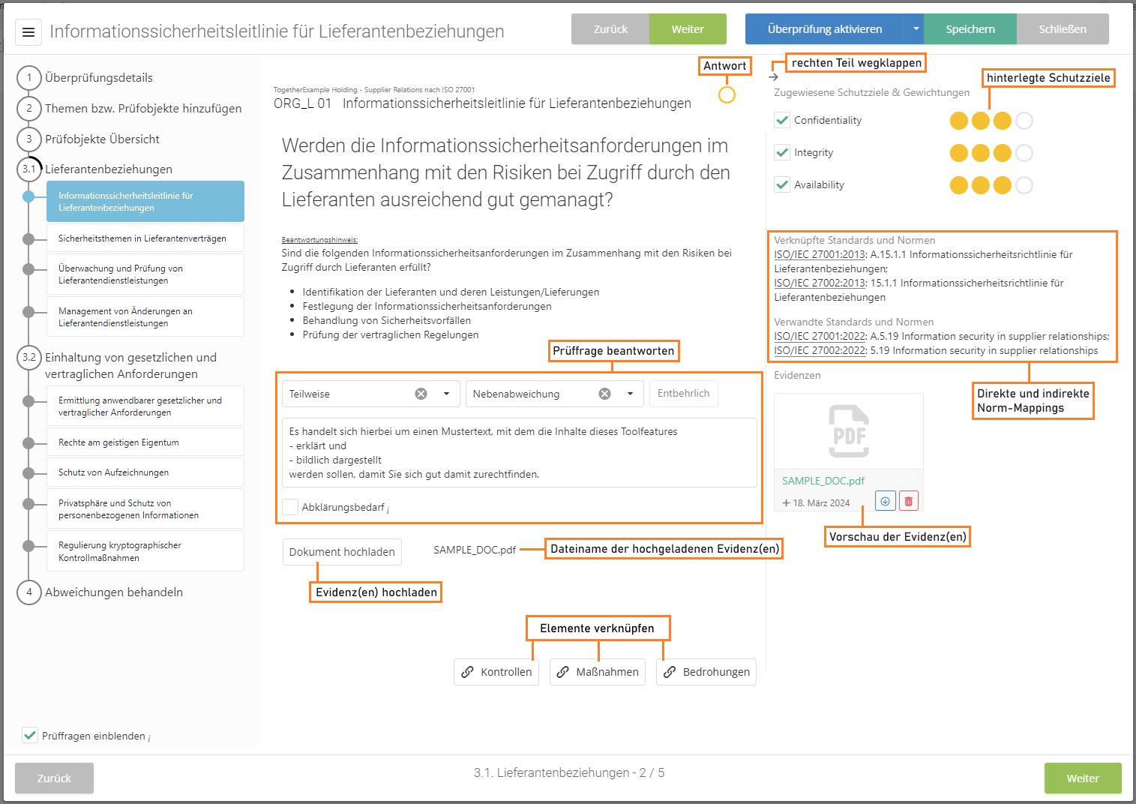Click the yellow answer status circle
Image resolution: width=1136 pixels, height=804 pixels.
coord(727,95)
